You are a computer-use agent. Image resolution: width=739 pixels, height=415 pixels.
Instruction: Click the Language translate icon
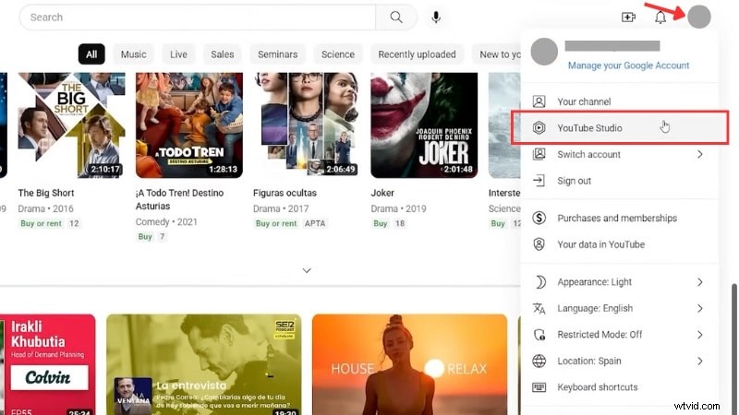click(x=539, y=308)
